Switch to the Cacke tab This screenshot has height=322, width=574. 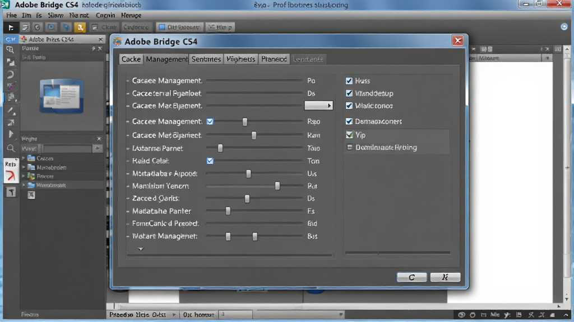point(131,59)
